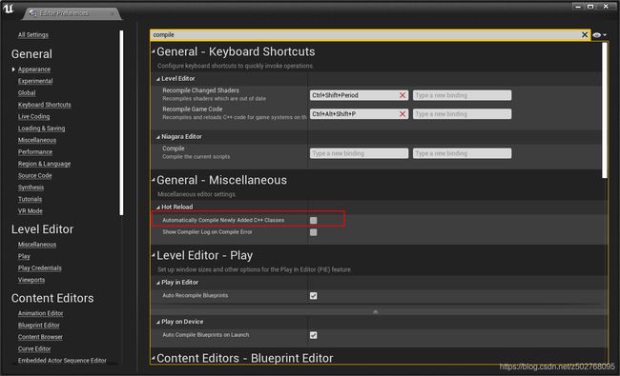Open Blueprint Editor settings
The width and height of the screenshot is (620, 376).
click(x=39, y=326)
